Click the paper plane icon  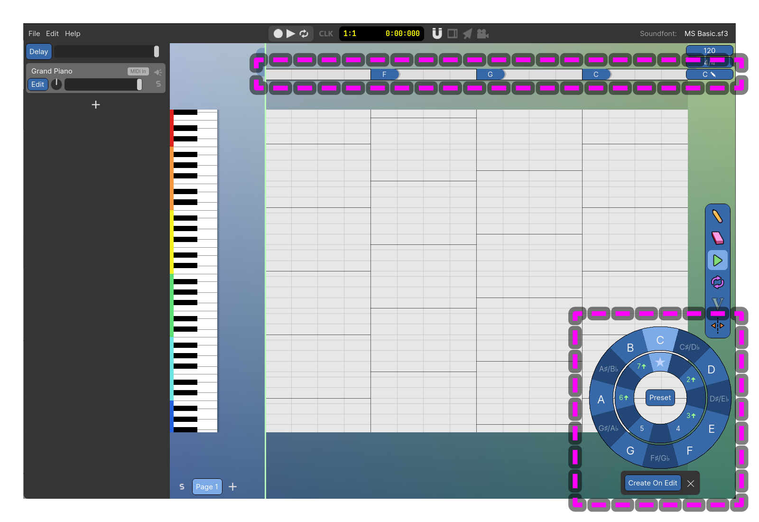pyautogui.click(x=467, y=33)
